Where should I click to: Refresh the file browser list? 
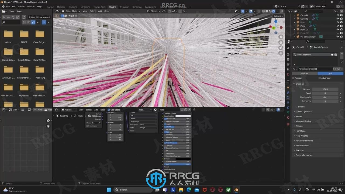pos(18,17)
